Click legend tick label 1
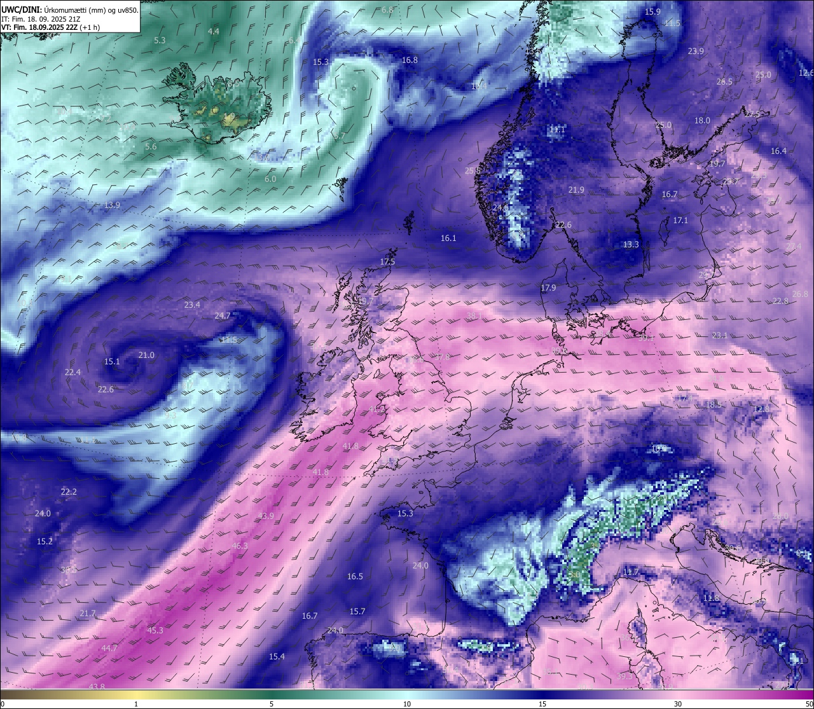814x709 pixels. click(x=136, y=704)
